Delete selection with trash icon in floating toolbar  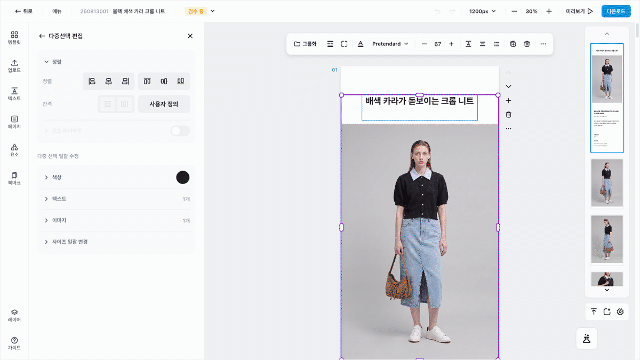[527, 44]
